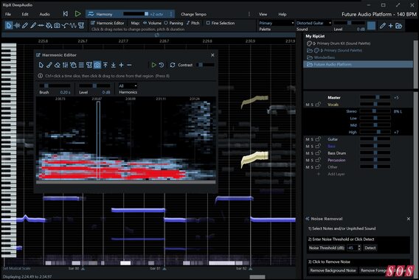Select the pencil draw tool in main toolbar

(25, 26)
